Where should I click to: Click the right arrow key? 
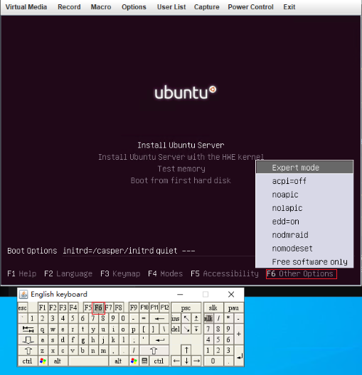tap(196, 361)
